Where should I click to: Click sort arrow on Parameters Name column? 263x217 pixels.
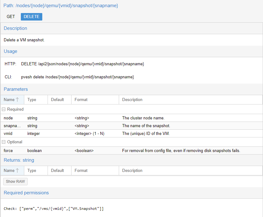click(x=17, y=100)
